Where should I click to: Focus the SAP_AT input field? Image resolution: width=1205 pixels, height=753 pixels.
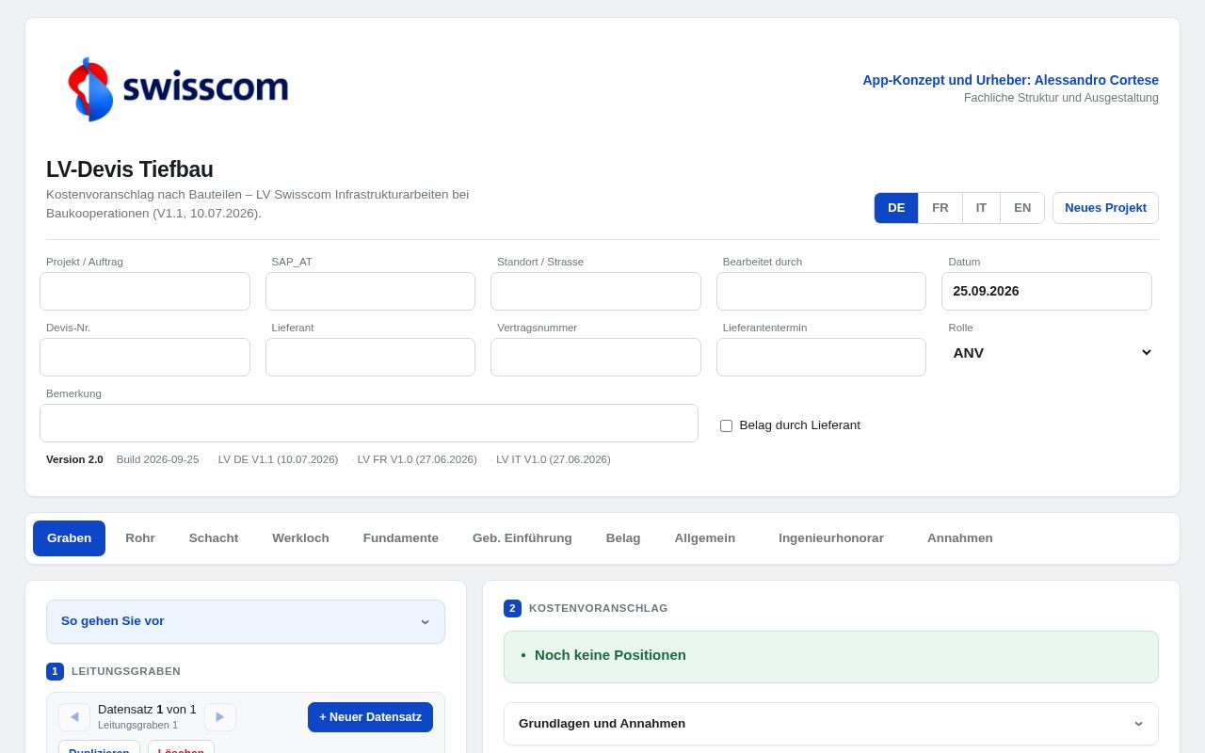(370, 292)
